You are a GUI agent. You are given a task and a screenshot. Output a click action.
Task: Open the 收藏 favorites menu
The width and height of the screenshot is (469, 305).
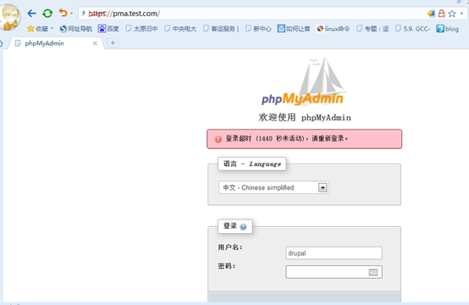tap(40, 29)
